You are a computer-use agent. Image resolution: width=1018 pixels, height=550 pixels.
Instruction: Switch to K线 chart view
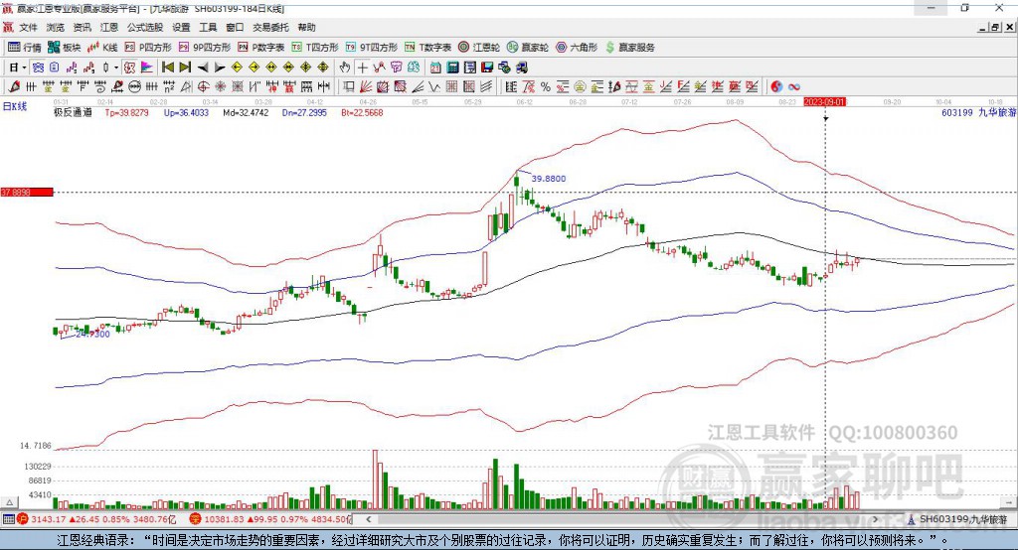pyautogui.click(x=102, y=48)
